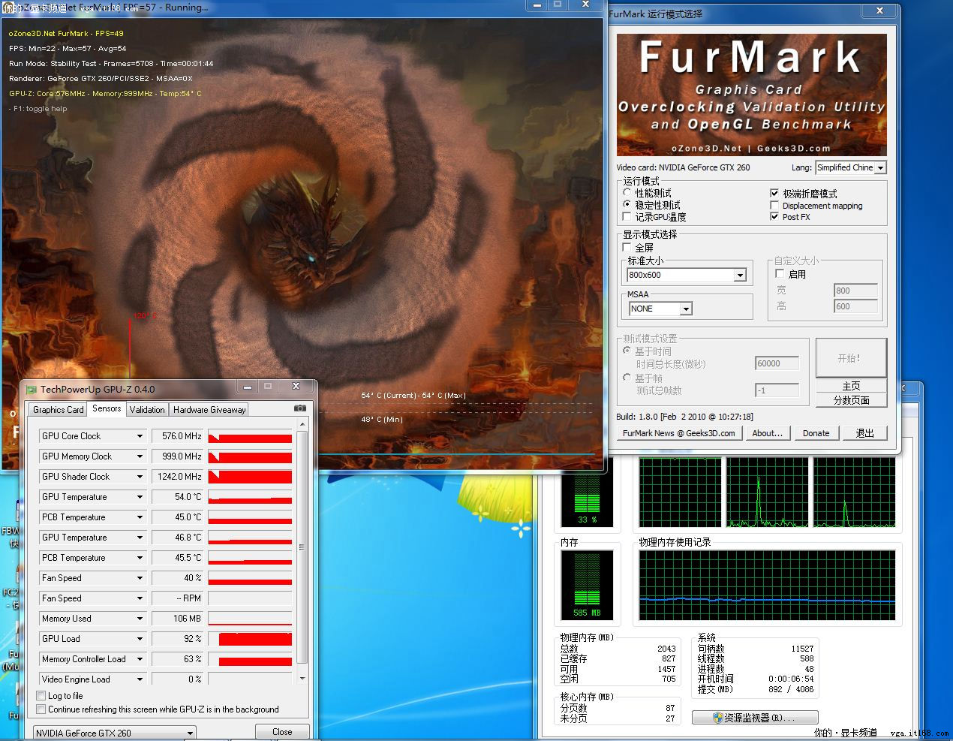
Task: Click Task Manager CPU usage 33 % gauge
Action: coord(588,492)
